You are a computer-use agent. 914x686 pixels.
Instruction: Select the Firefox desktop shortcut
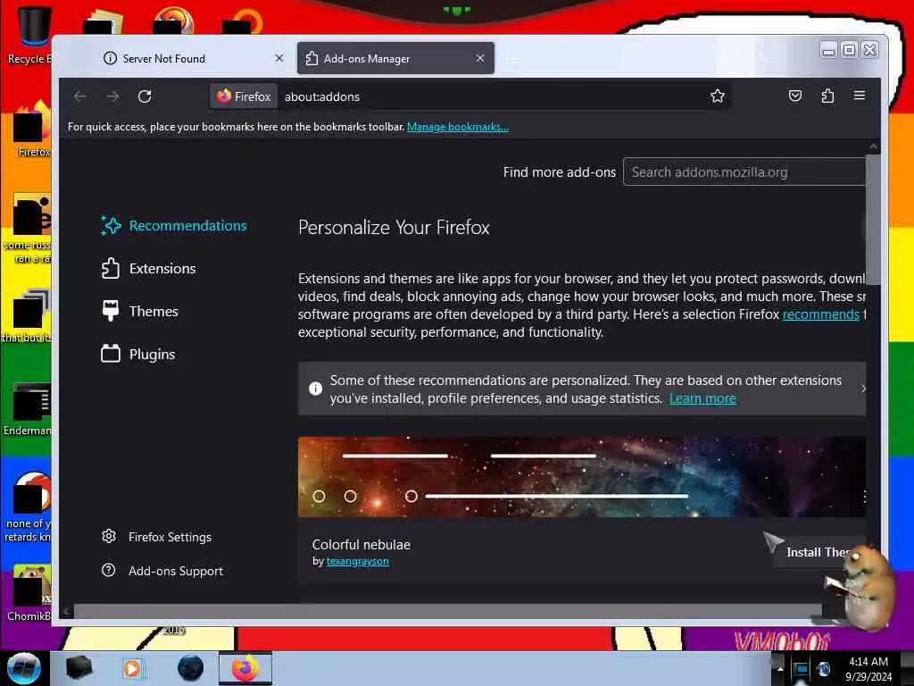(x=33, y=129)
